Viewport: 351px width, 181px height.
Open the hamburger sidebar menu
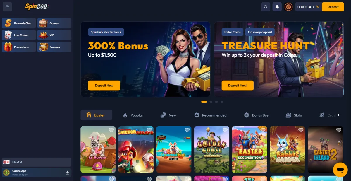tap(7, 7)
